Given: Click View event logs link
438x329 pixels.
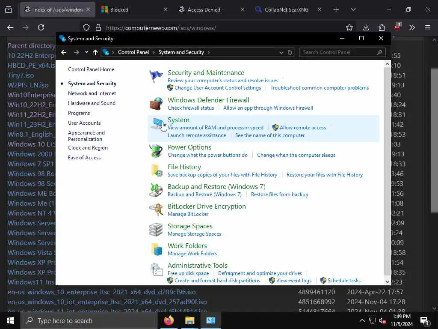Looking at the screenshot, I should pyautogui.click(x=294, y=281).
